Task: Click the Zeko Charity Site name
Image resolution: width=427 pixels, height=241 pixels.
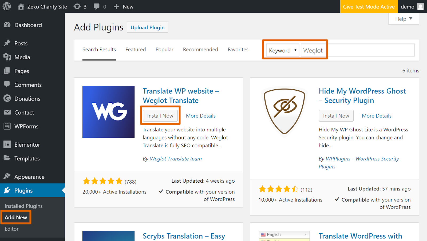Action: (x=47, y=7)
